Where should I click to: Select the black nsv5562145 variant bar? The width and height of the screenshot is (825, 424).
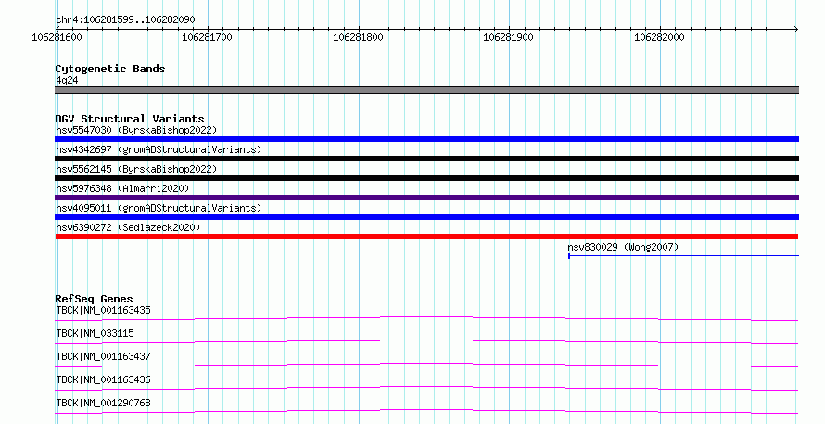(x=426, y=178)
